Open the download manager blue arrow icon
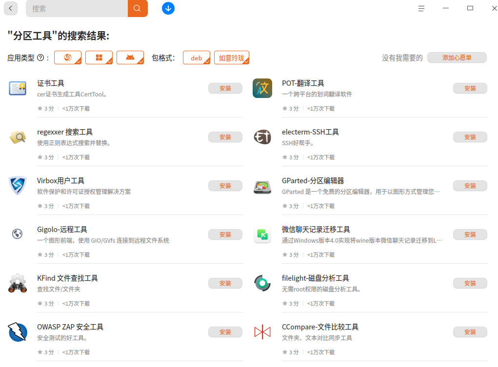The height and width of the screenshot is (367, 498). pos(168,8)
